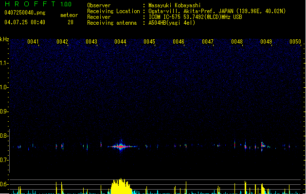
Task: Click the meteor count value 28
Action: click(71, 22)
